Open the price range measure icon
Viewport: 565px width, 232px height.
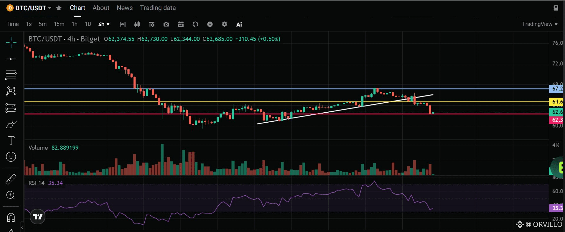[123, 24]
